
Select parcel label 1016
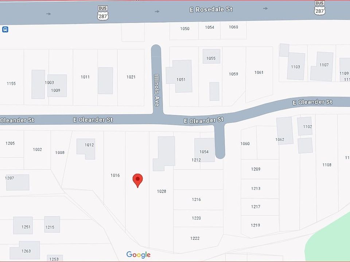tap(115, 175)
